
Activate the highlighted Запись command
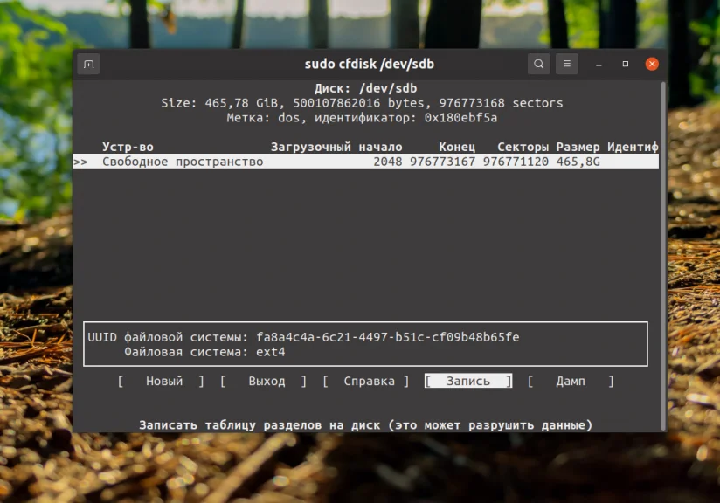(468, 381)
